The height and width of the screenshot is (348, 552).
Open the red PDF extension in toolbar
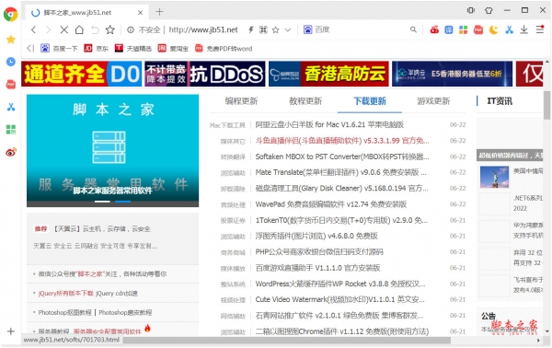(478, 30)
